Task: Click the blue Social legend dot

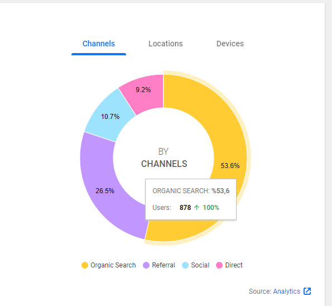Action: [185, 265]
